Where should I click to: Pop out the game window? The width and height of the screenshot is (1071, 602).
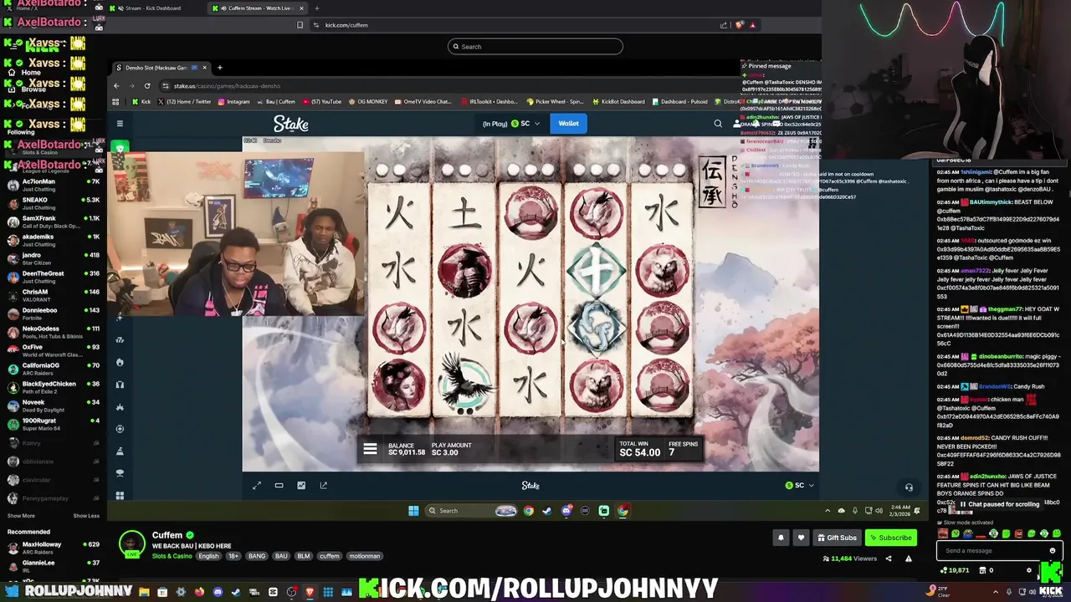[x=323, y=485]
